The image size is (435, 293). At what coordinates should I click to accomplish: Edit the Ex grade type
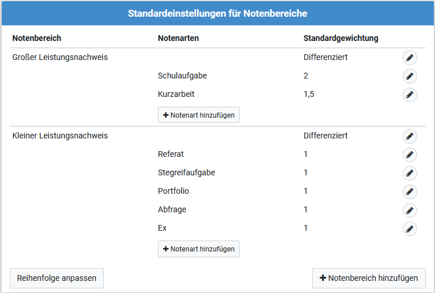[410, 228]
